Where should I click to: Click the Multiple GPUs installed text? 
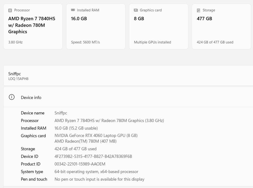153,42
